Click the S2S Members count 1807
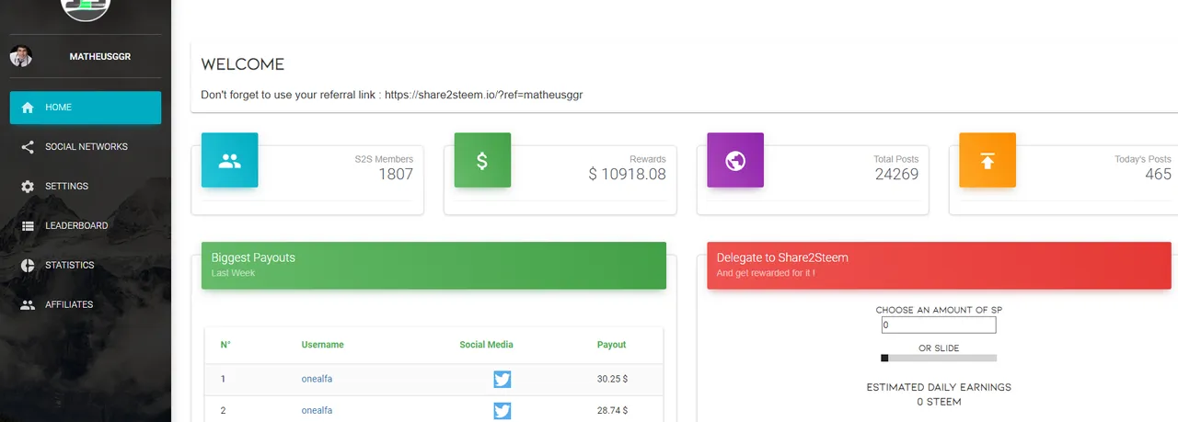The height and width of the screenshot is (422, 1178). (x=396, y=175)
